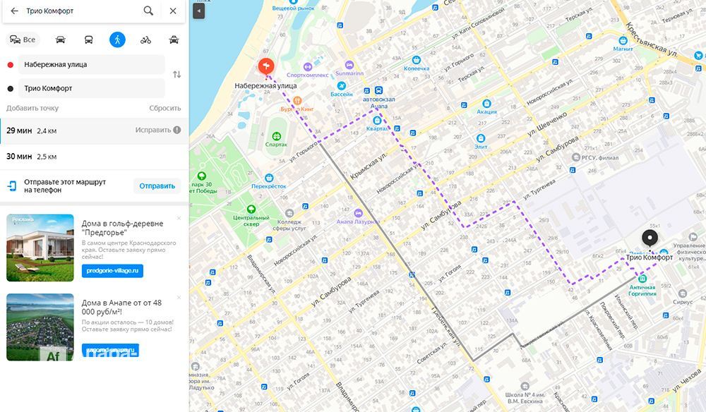Close the 'Предгорье' ad with its X
Viewport: 706px width, 412px height.
[x=179, y=218]
